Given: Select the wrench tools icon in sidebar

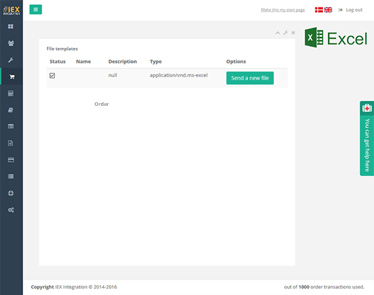Looking at the screenshot, I should pos(11,60).
